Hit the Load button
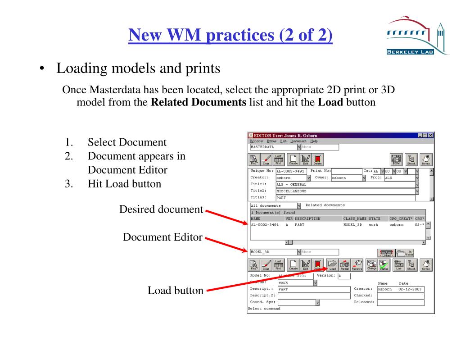461x346 pixels. click(x=333, y=265)
